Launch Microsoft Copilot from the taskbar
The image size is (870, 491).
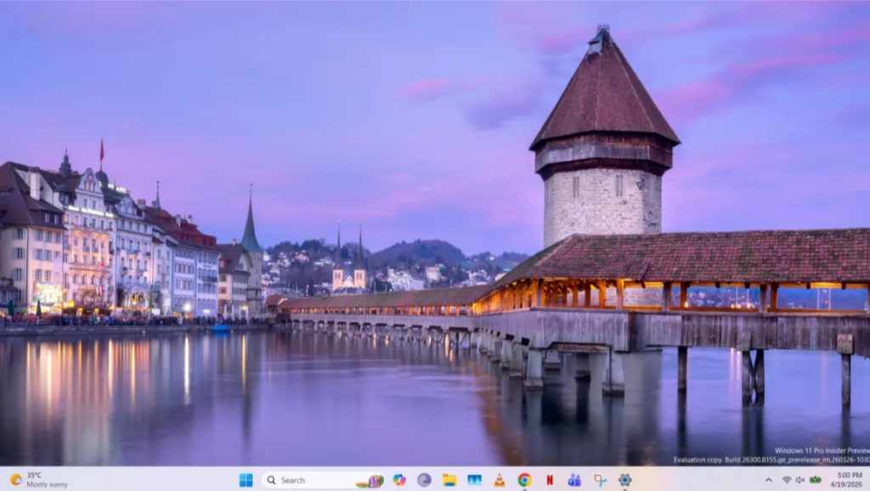click(x=399, y=480)
